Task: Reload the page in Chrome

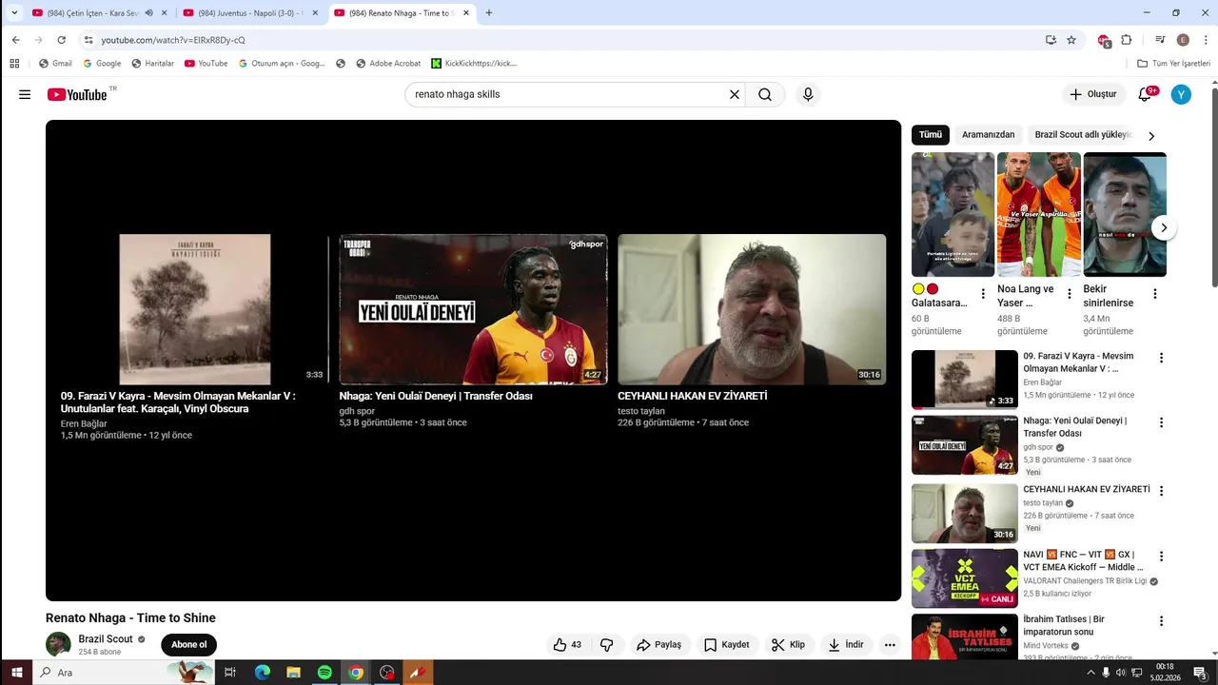Action: pos(61,40)
